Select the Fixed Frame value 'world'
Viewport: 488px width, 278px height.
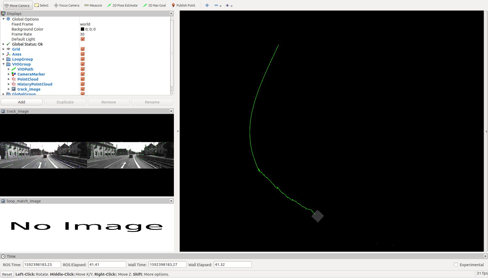tap(85, 24)
